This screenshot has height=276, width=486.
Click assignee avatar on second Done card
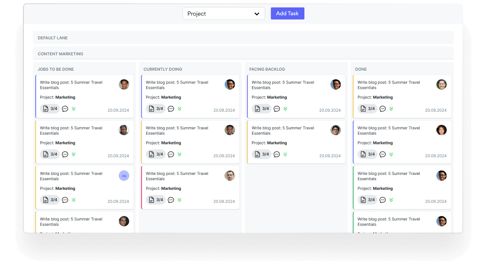(x=441, y=130)
